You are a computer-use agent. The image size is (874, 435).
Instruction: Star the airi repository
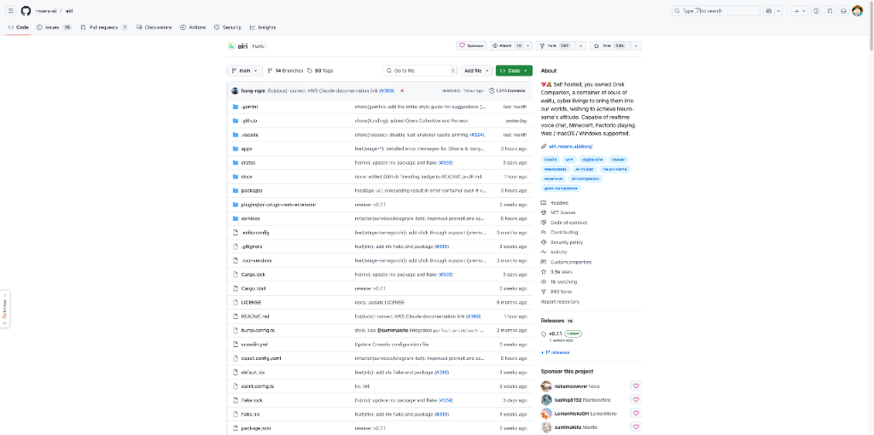click(610, 46)
